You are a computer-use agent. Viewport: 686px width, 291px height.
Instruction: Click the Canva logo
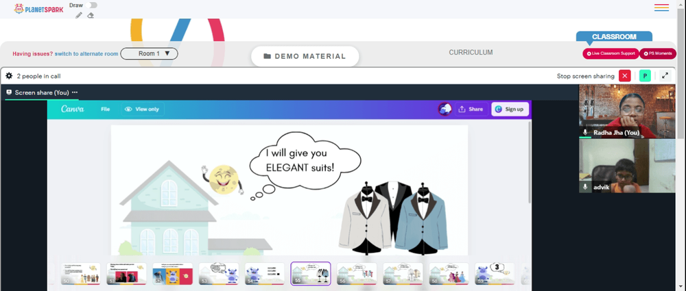pyautogui.click(x=73, y=109)
